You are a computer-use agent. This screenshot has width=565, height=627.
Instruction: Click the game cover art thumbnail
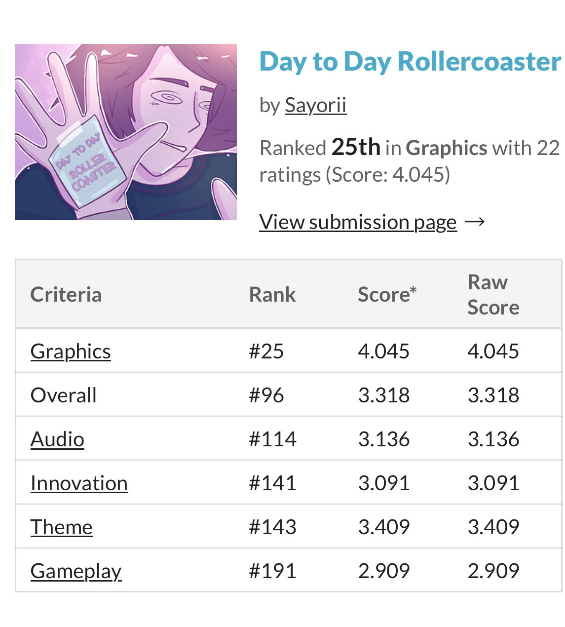tap(126, 132)
